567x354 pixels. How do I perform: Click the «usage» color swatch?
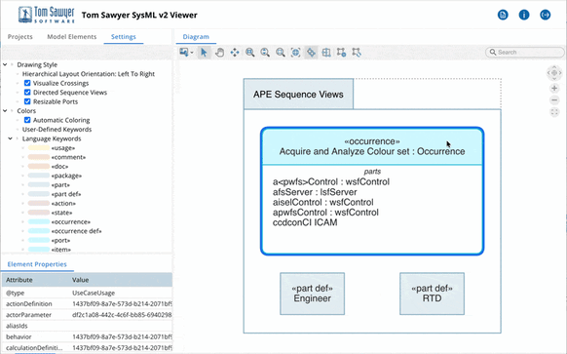39,147
